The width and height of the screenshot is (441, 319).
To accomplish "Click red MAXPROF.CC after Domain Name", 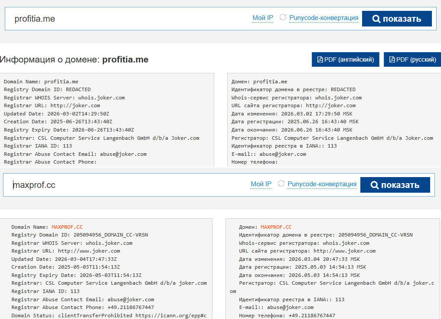I will pos(67,227).
